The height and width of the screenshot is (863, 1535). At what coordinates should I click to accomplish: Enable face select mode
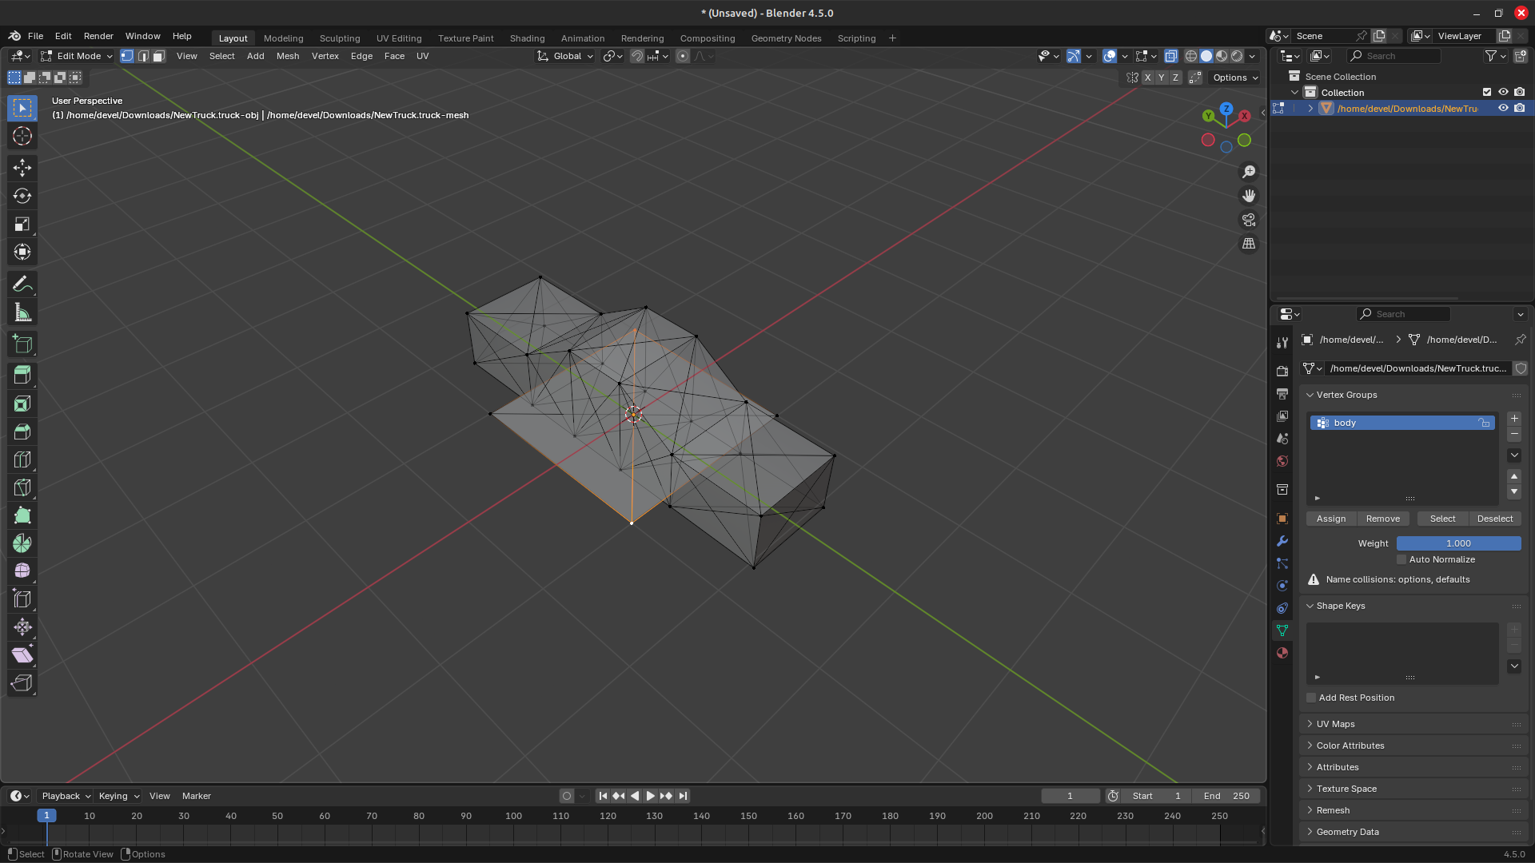pos(159,56)
